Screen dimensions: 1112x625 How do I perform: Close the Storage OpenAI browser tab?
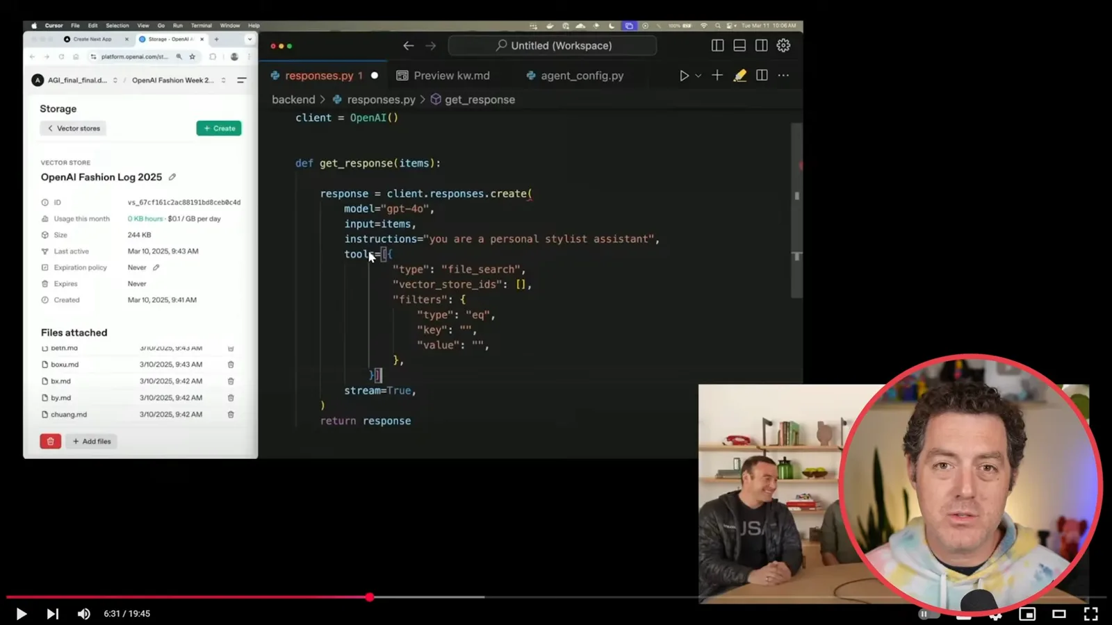[202, 39]
